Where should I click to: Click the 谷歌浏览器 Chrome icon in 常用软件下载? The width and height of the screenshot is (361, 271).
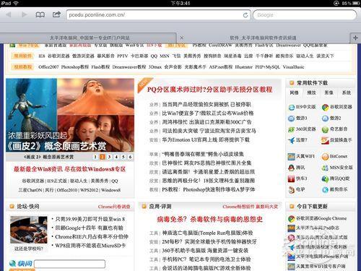(x=326, y=107)
